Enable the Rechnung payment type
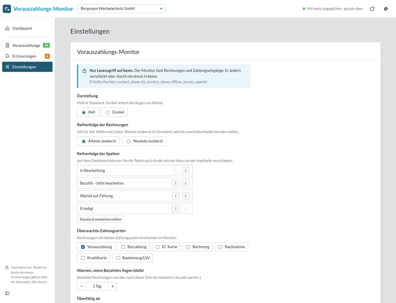Screen dimensions: 396x303 (197, 247)
